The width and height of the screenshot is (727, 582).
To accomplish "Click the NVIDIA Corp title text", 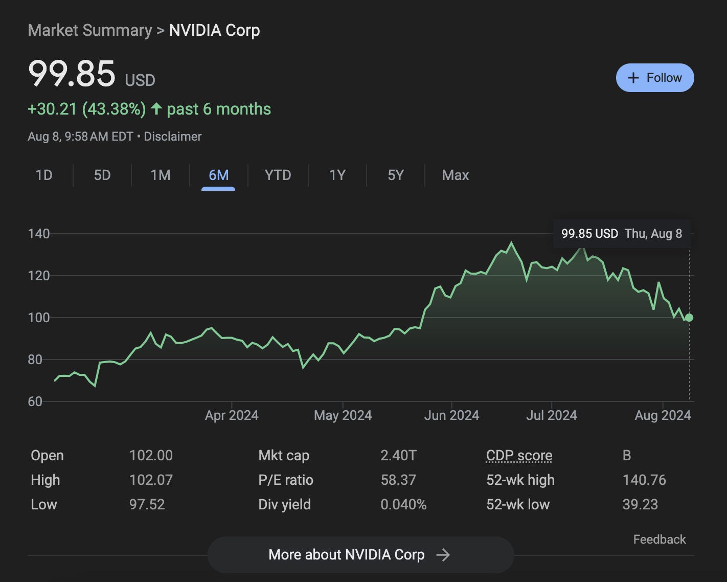I will 214,30.
